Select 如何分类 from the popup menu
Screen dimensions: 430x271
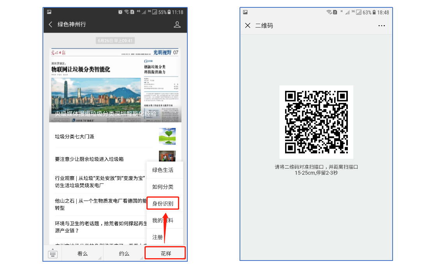[165, 187]
